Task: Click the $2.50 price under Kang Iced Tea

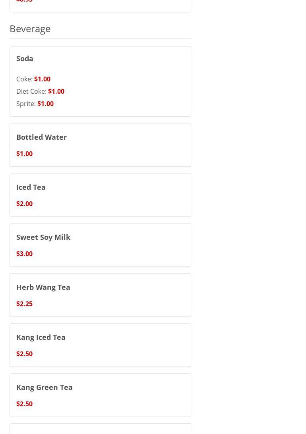Action: (24, 354)
